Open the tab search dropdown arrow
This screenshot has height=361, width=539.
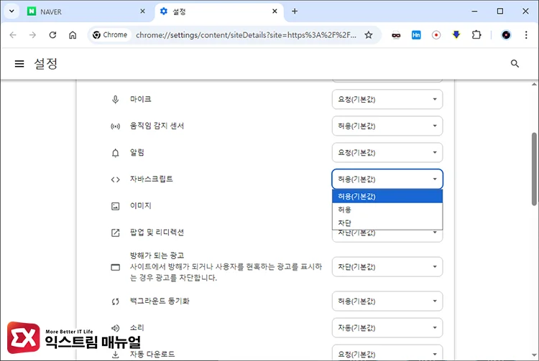(x=11, y=11)
